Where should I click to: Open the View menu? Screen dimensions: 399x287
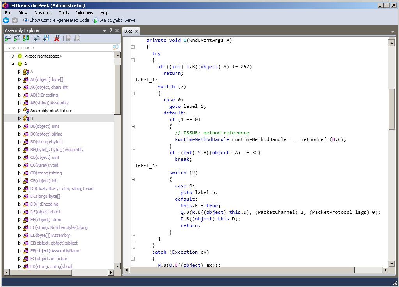(23, 13)
